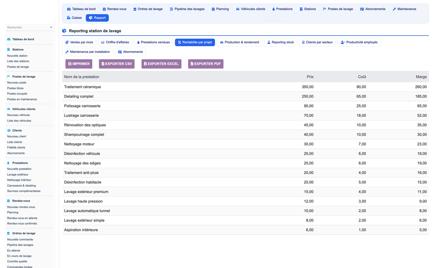Screen dimensions: 433x268
Task: Select Nouveau véhicule in sidebar
Action: [x=18, y=115]
